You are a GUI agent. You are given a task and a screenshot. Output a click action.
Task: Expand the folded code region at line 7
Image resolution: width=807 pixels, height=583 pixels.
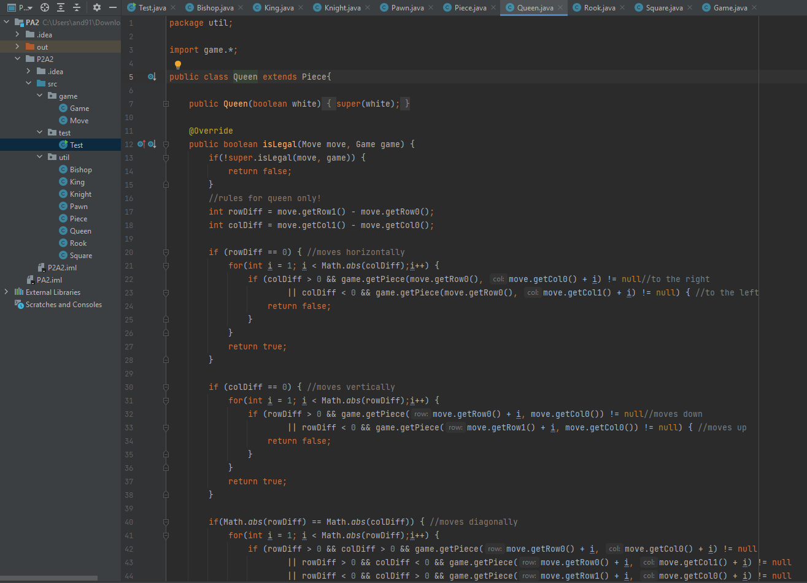(165, 104)
